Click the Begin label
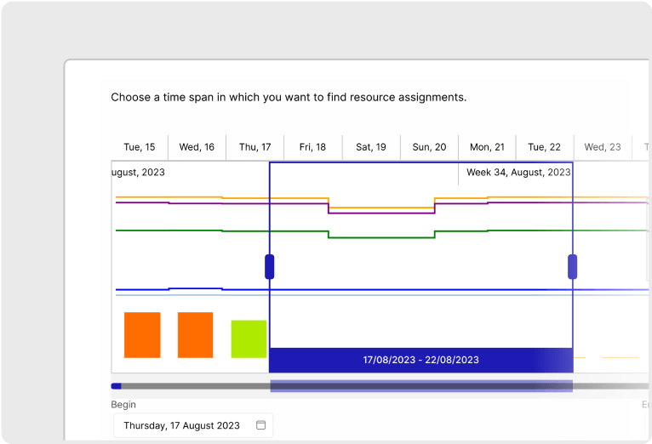 [x=123, y=405]
